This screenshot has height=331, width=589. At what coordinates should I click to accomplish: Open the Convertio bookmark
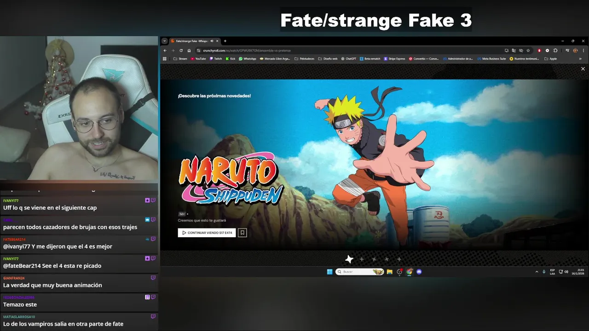(424, 59)
